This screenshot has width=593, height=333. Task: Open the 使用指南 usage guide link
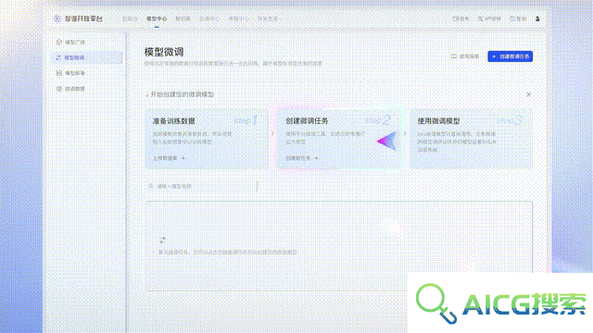465,56
